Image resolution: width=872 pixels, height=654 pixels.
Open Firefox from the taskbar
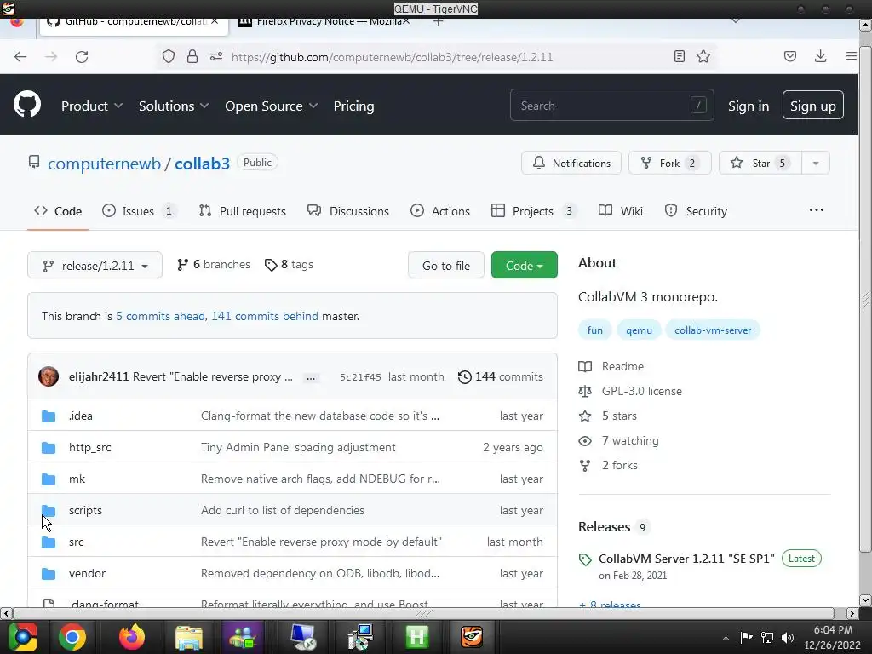click(132, 637)
